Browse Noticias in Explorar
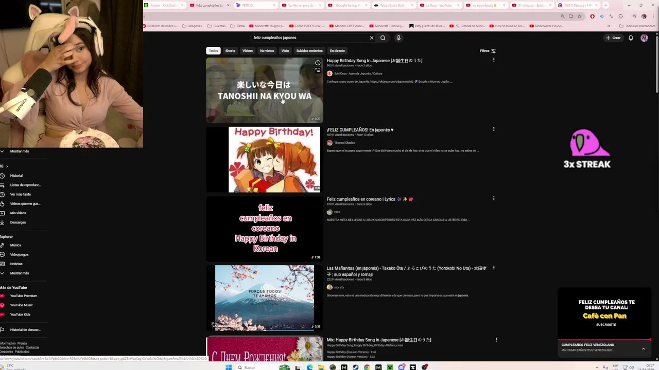The height and width of the screenshot is (370, 659). [16, 264]
